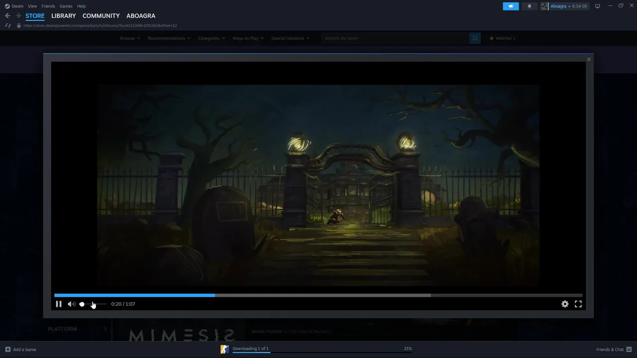Open the Aboagra account dropdown

coord(565,6)
